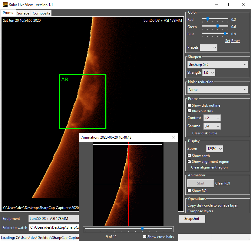Viewport: 251px width, 241px height.
Task: Enable Show disk outline
Action: click(x=189, y=105)
